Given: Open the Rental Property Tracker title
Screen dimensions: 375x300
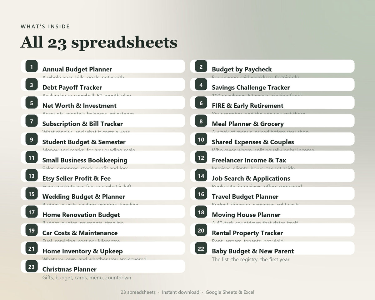Looking at the screenshot, I should tap(247, 233).
